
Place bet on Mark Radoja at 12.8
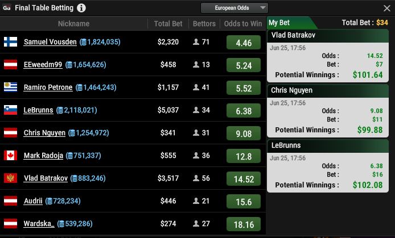(244, 156)
